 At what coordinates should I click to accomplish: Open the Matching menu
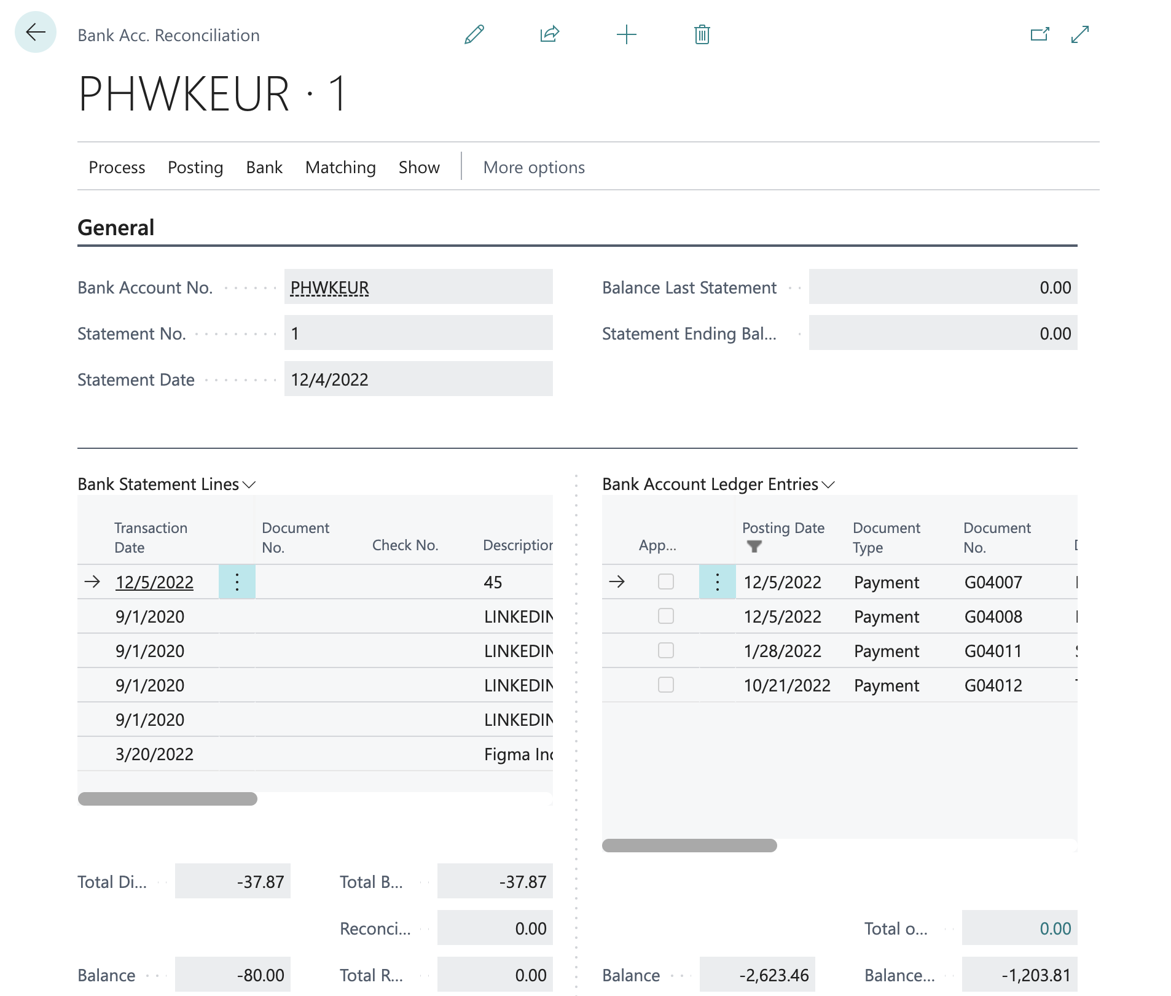coord(340,167)
